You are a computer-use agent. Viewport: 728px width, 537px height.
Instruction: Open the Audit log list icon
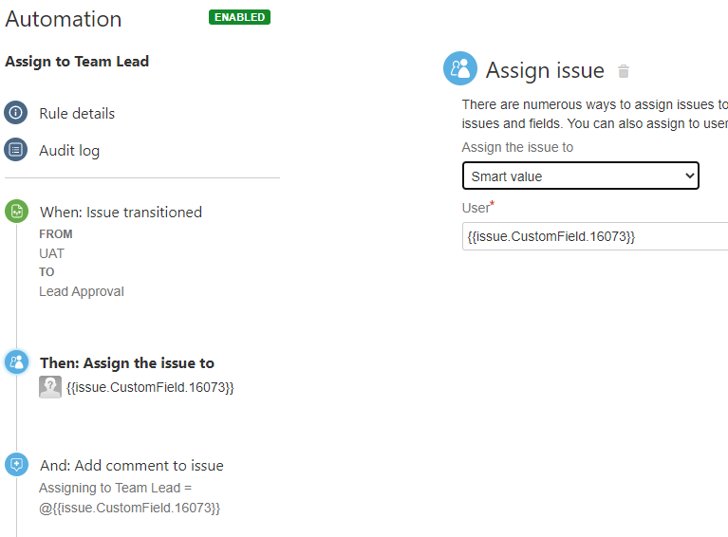point(16,150)
